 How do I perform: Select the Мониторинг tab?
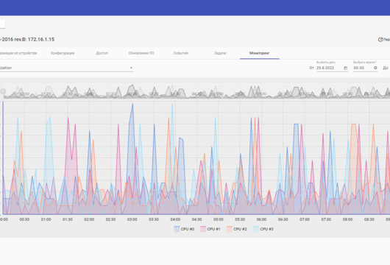pos(260,53)
